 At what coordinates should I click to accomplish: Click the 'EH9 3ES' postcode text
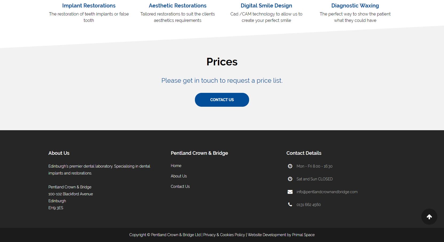pos(56,208)
